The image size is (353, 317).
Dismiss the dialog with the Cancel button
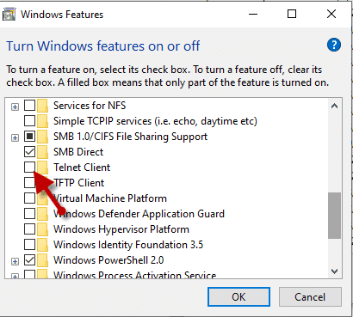[310, 297]
